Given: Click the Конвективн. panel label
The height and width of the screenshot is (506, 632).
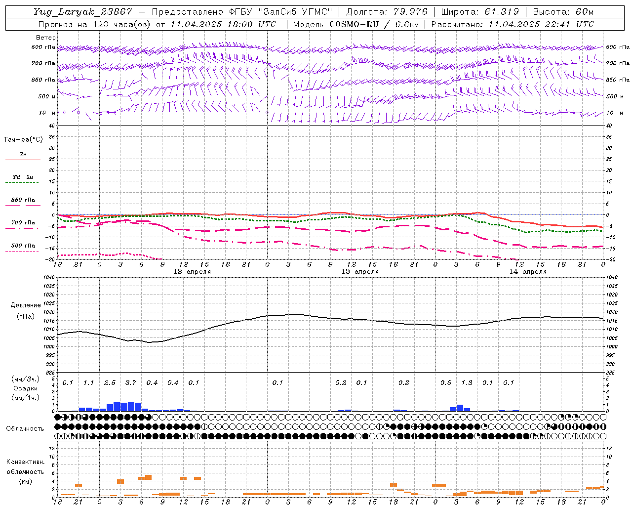Looking at the screenshot, I should click(25, 462).
